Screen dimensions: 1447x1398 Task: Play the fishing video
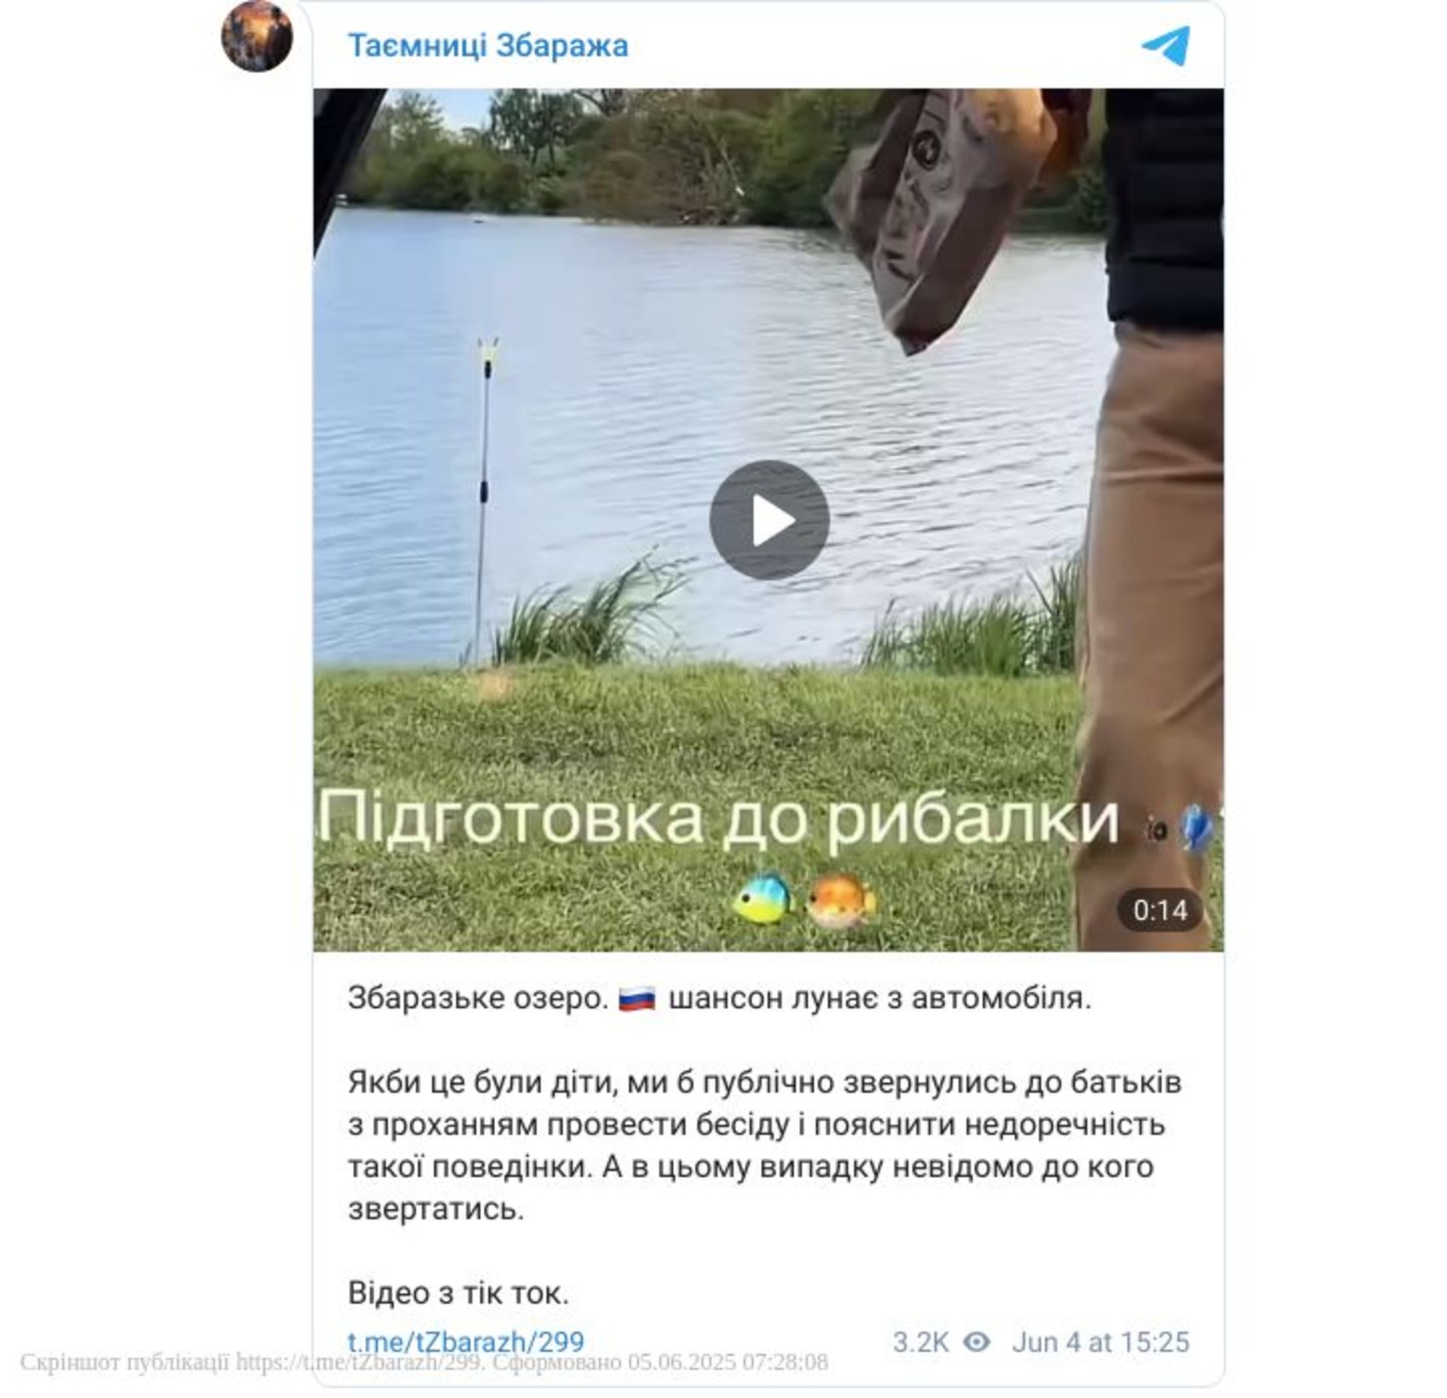click(769, 520)
